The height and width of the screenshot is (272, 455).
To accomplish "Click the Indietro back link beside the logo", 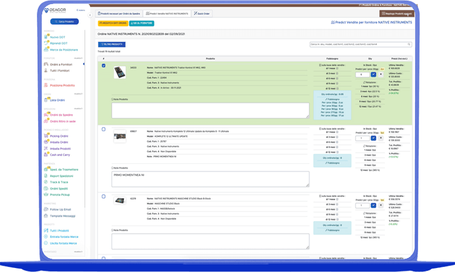I will tap(81, 10).
